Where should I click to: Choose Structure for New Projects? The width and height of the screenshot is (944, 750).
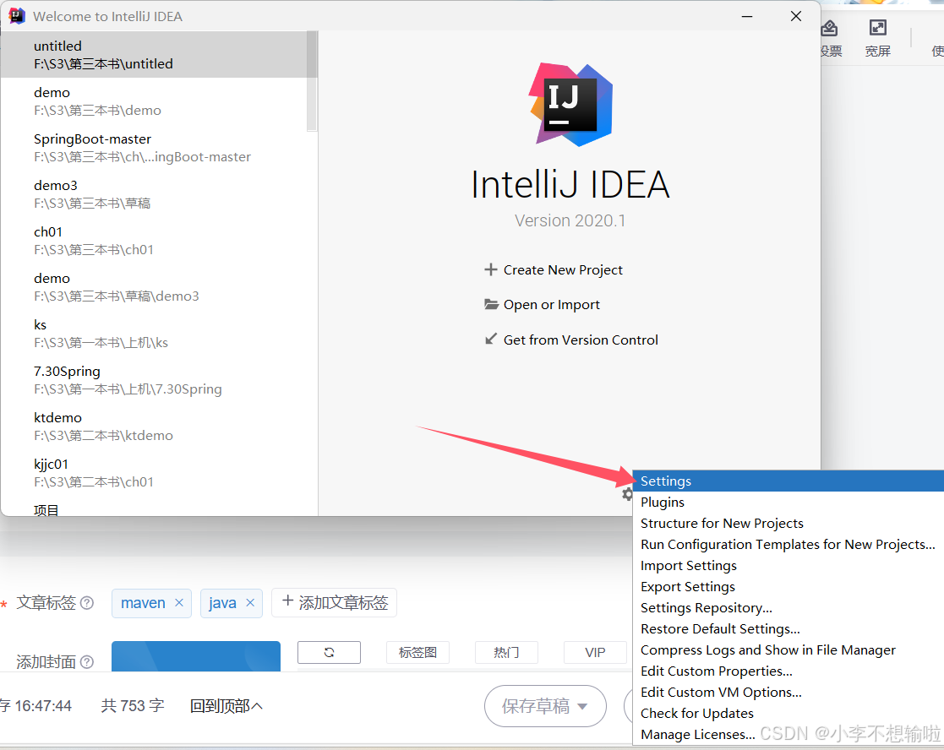tap(788, 524)
